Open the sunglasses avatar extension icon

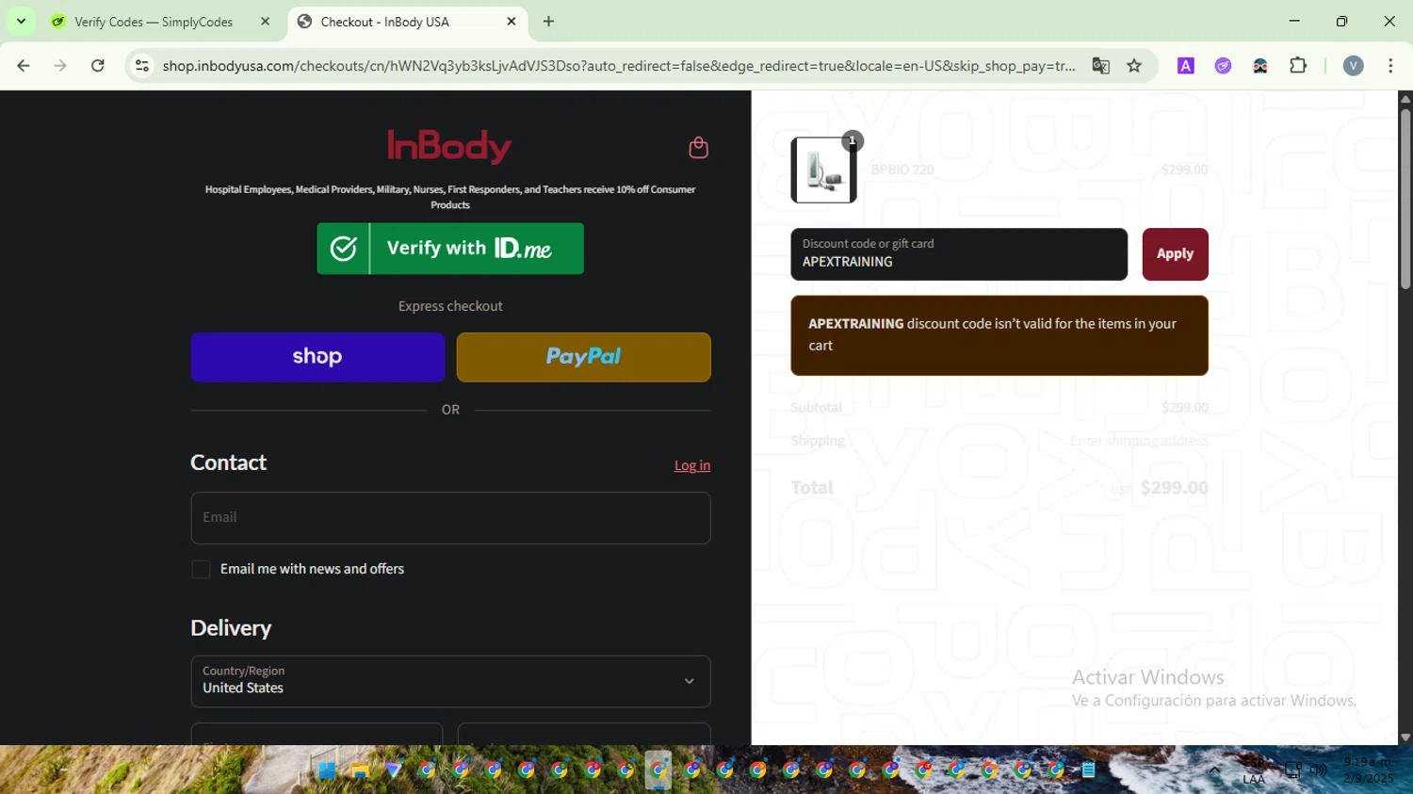(1260, 66)
